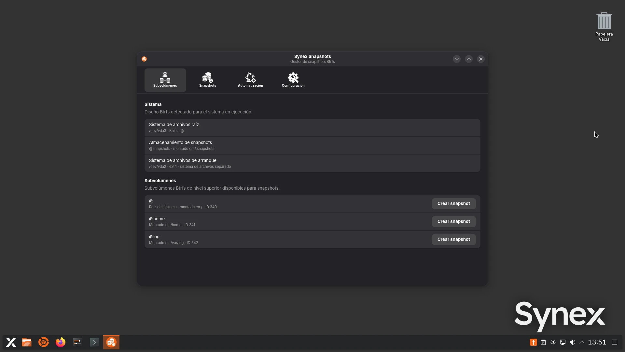Open the brightness tray icon
The height and width of the screenshot is (352, 625).
point(553,342)
